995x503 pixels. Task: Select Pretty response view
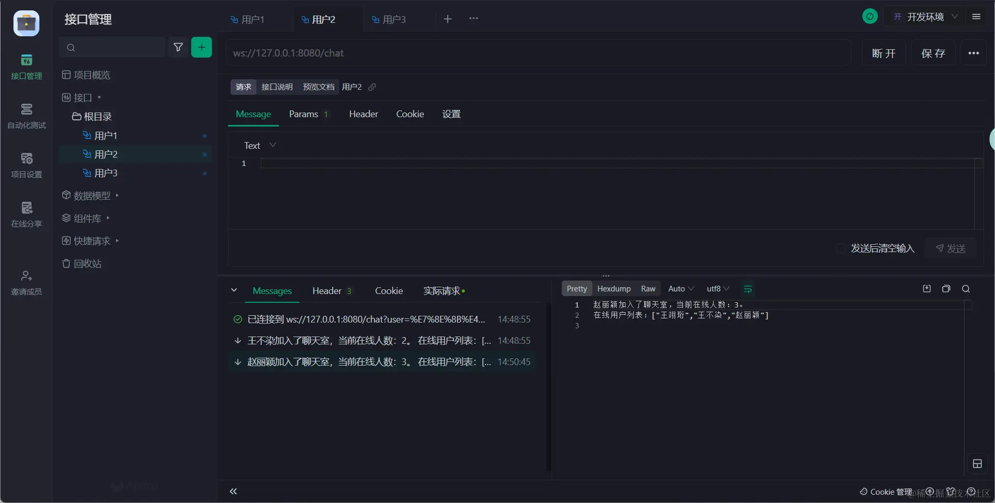577,289
